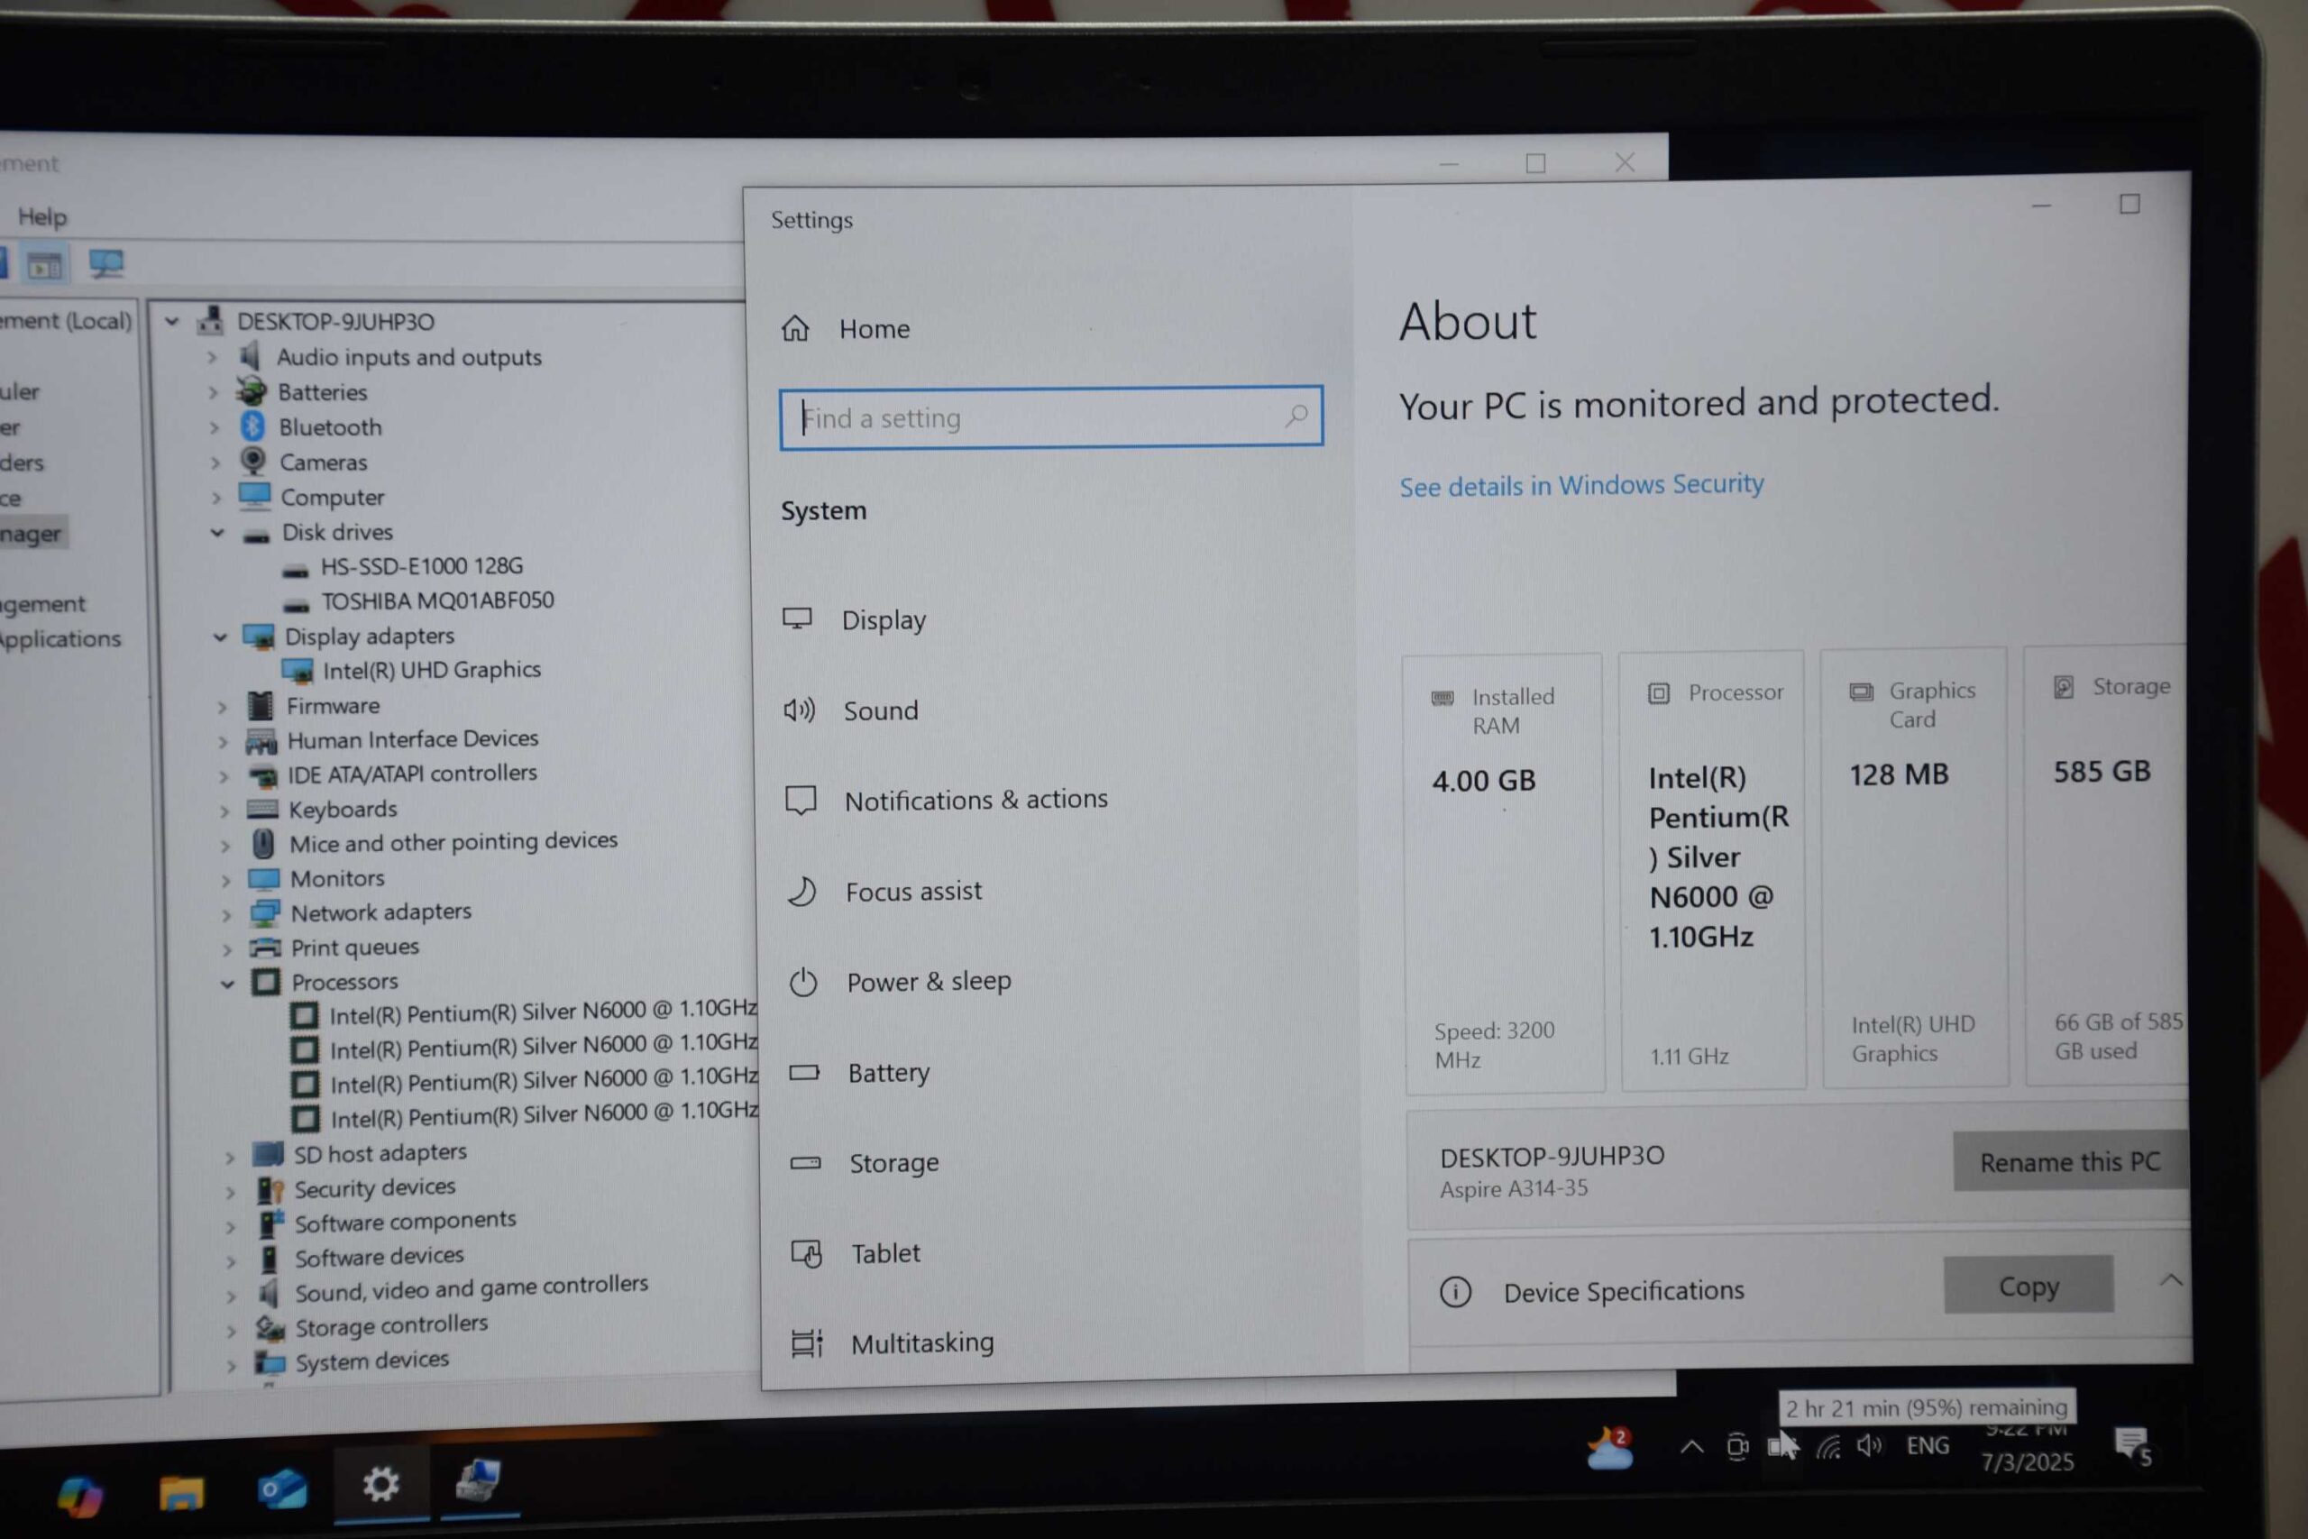Select the SD host adapters entry
The height and width of the screenshot is (1539, 2308).
point(380,1153)
